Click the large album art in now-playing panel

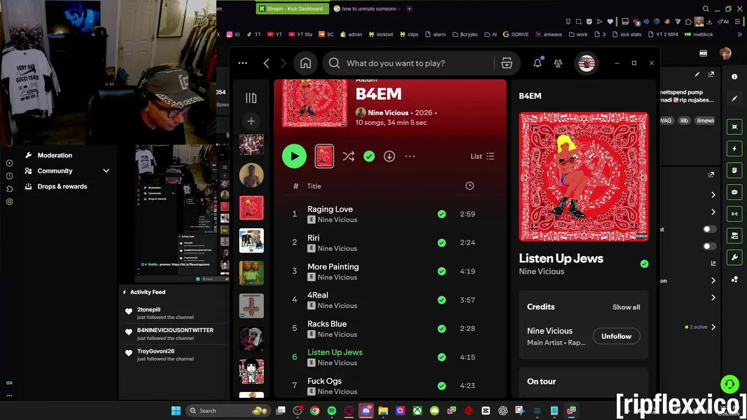coord(584,177)
